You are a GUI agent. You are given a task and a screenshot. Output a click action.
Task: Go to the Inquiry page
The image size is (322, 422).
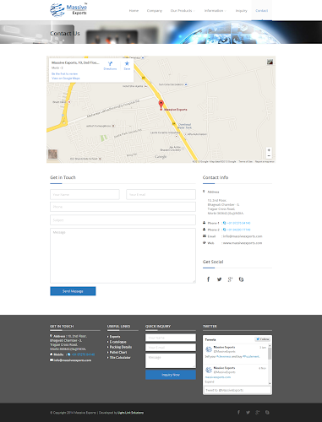coord(241,11)
